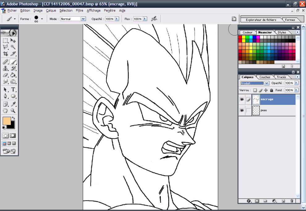The height and width of the screenshot is (211, 306).
Task: Select the Slice tool
Action: click(x=13, y=54)
